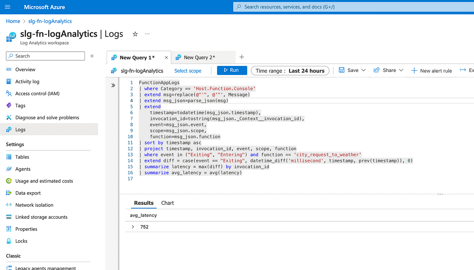
Task: Click the New alert rule button
Action: pos(431,71)
